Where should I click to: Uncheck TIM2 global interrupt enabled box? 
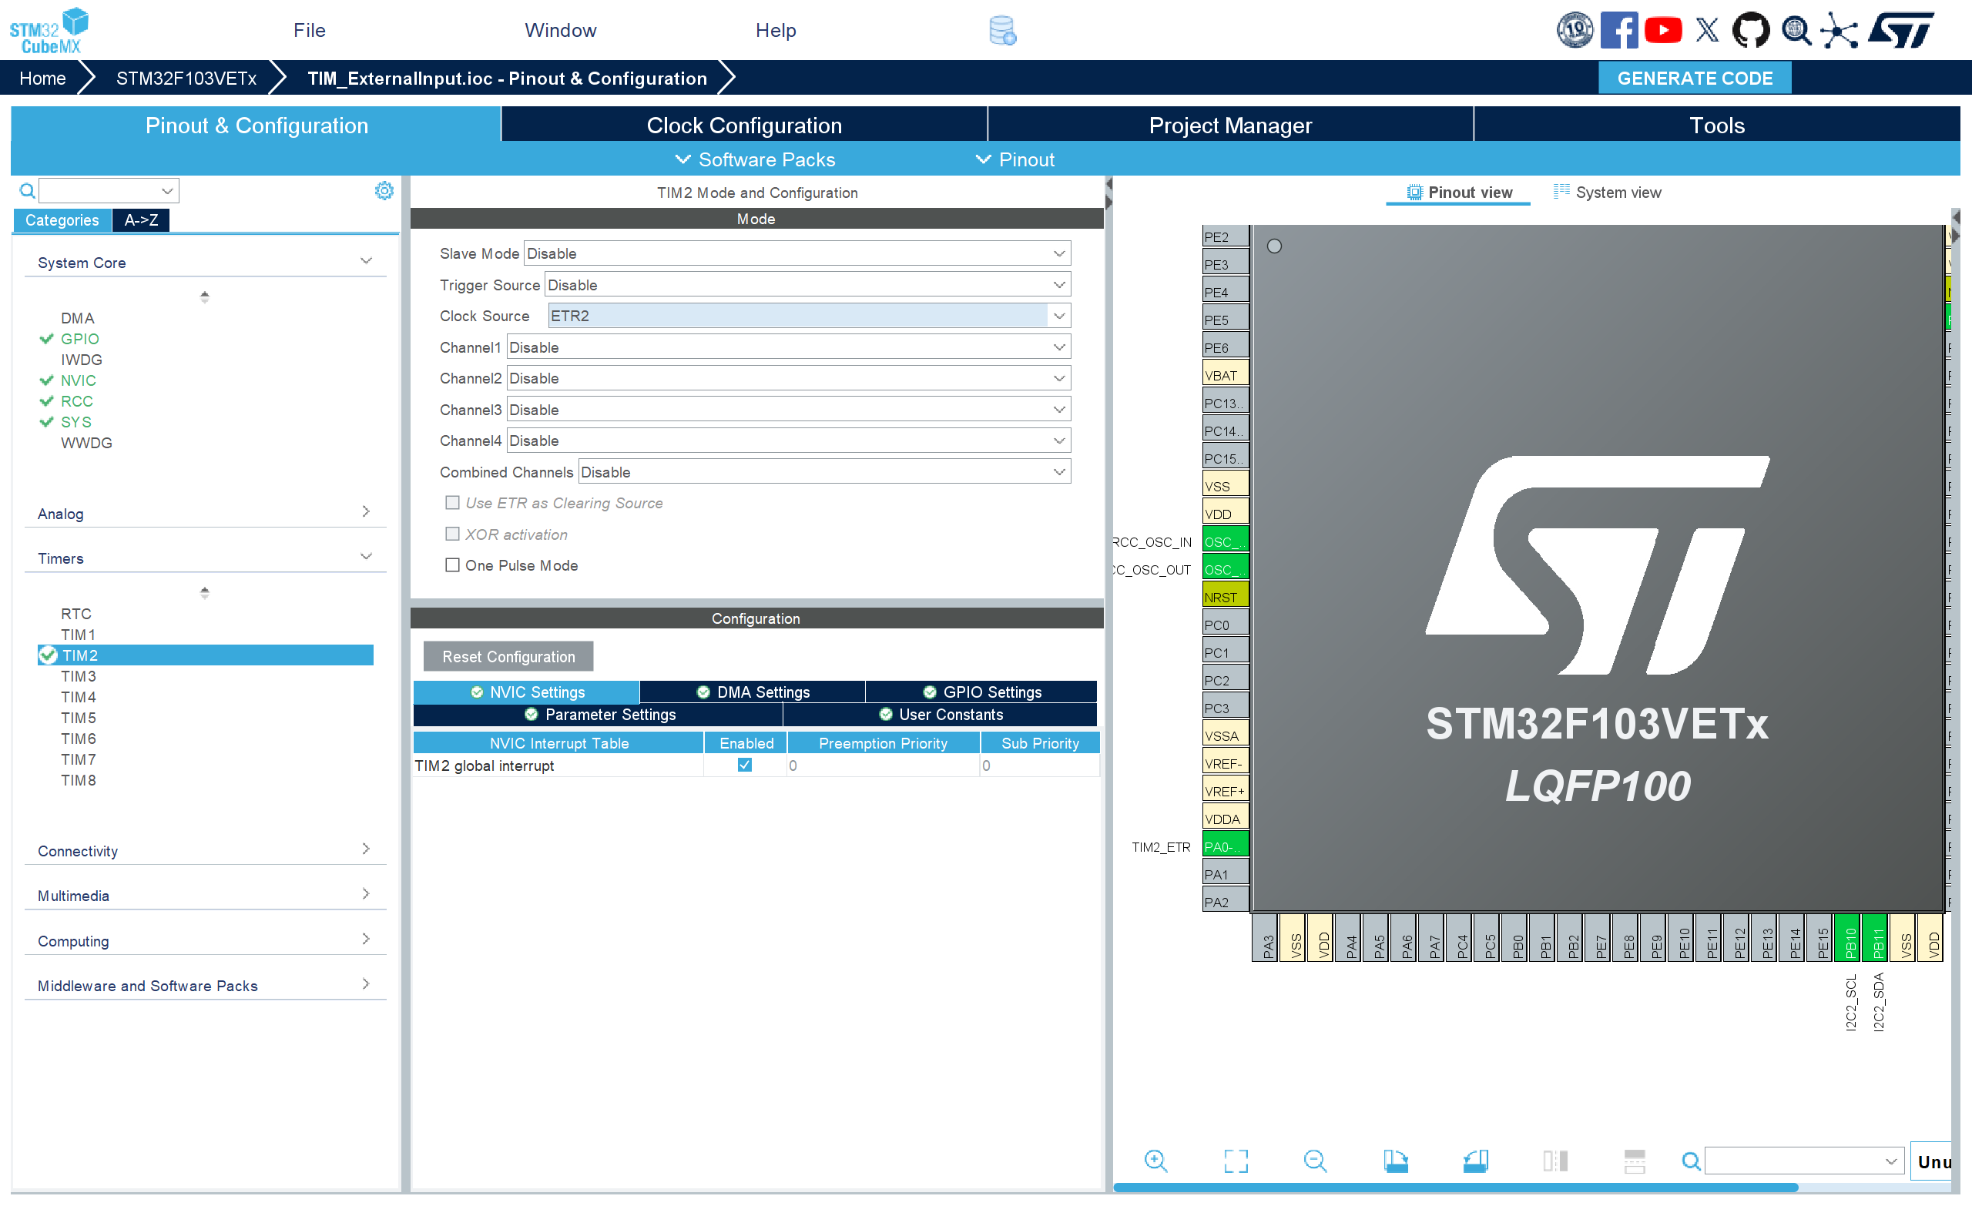744,765
